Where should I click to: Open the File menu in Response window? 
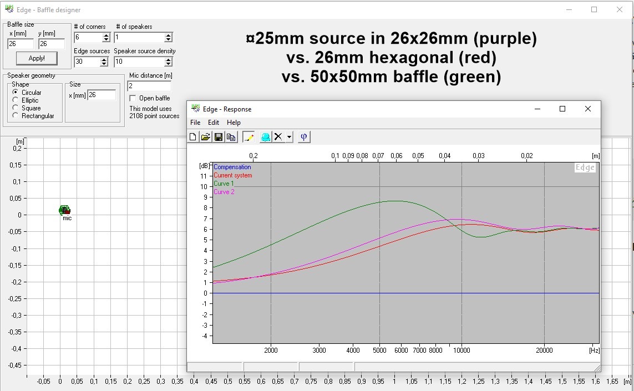tap(195, 123)
